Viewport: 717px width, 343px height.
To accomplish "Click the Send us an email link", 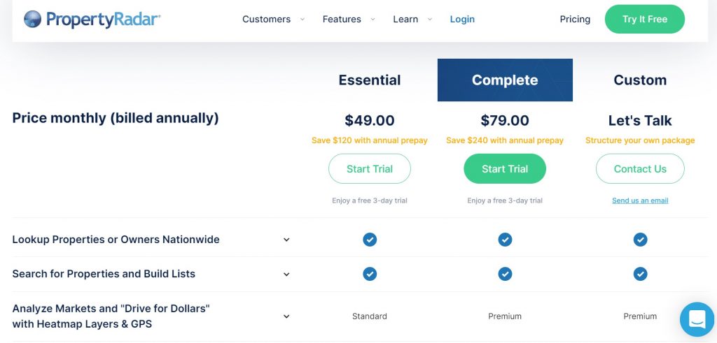I will (640, 200).
